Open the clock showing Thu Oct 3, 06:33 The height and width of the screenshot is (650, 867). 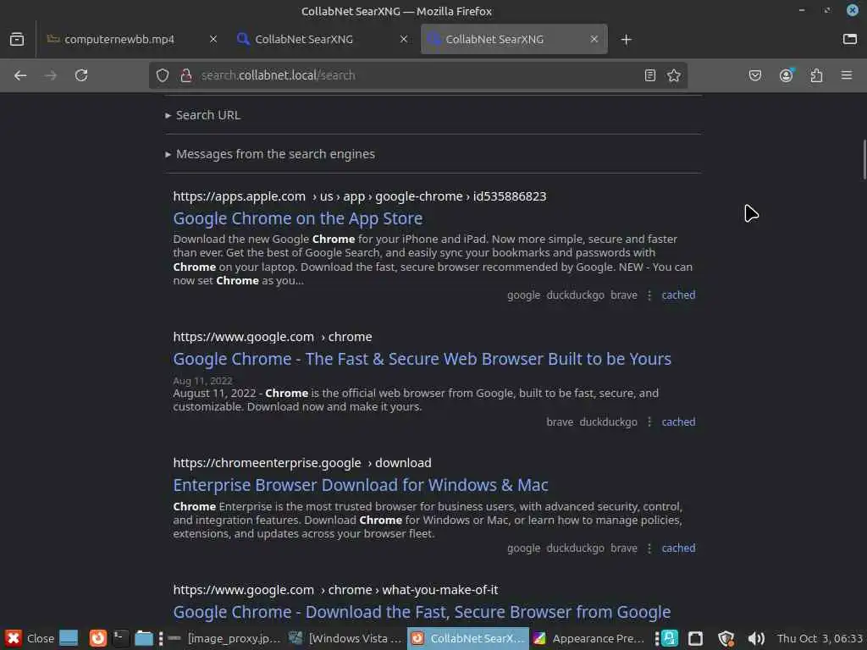(x=820, y=638)
